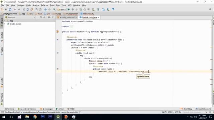Fold the onCreate method at gutter marker
The height and width of the screenshot is (120, 214).
point(61,40)
